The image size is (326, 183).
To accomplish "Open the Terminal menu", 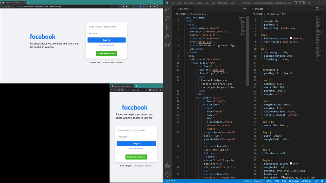I will [222, 3].
